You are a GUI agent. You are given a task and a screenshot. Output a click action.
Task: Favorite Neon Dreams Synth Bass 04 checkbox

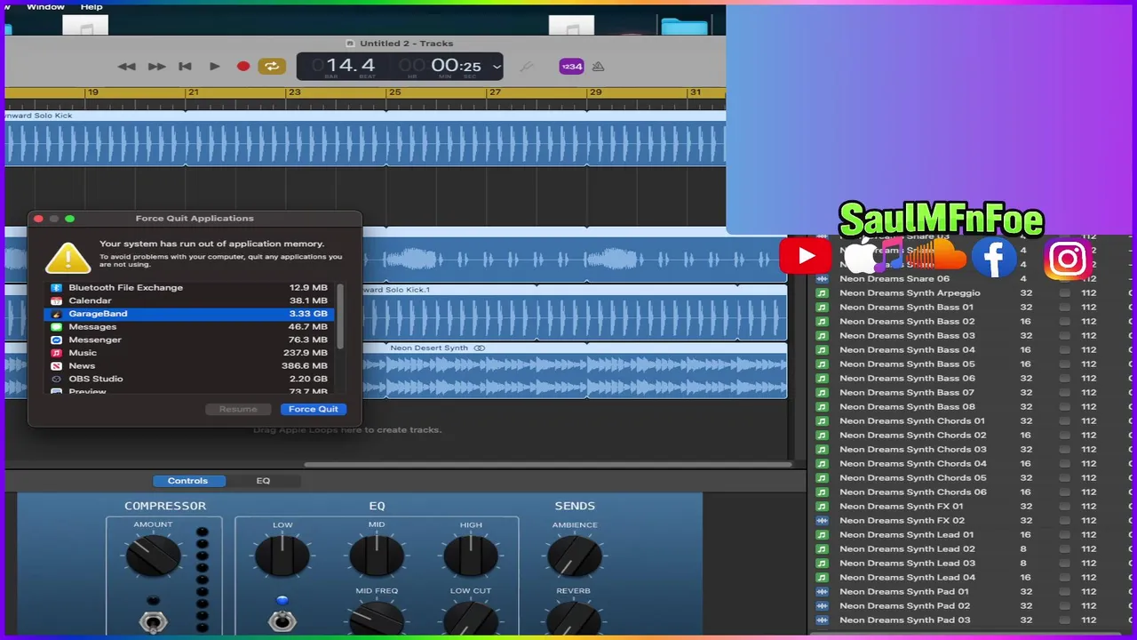click(x=1064, y=350)
